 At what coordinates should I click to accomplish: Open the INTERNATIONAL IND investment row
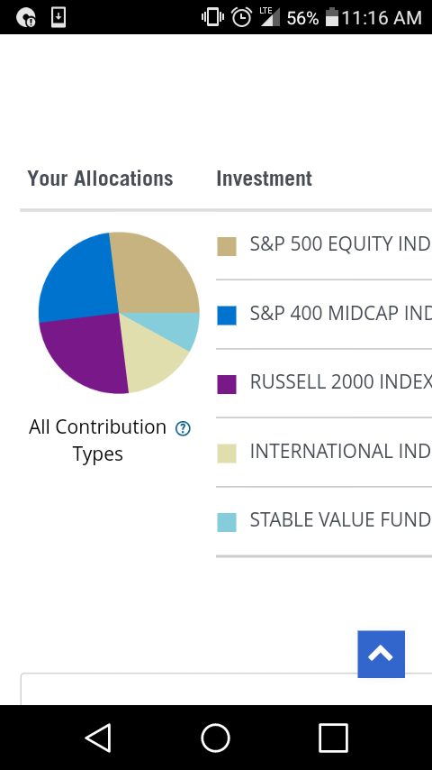(x=324, y=453)
